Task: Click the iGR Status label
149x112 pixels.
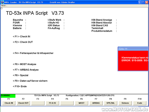Action: (x=54, y=25)
